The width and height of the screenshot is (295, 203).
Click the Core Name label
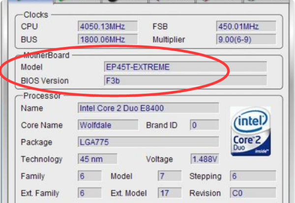(42, 125)
